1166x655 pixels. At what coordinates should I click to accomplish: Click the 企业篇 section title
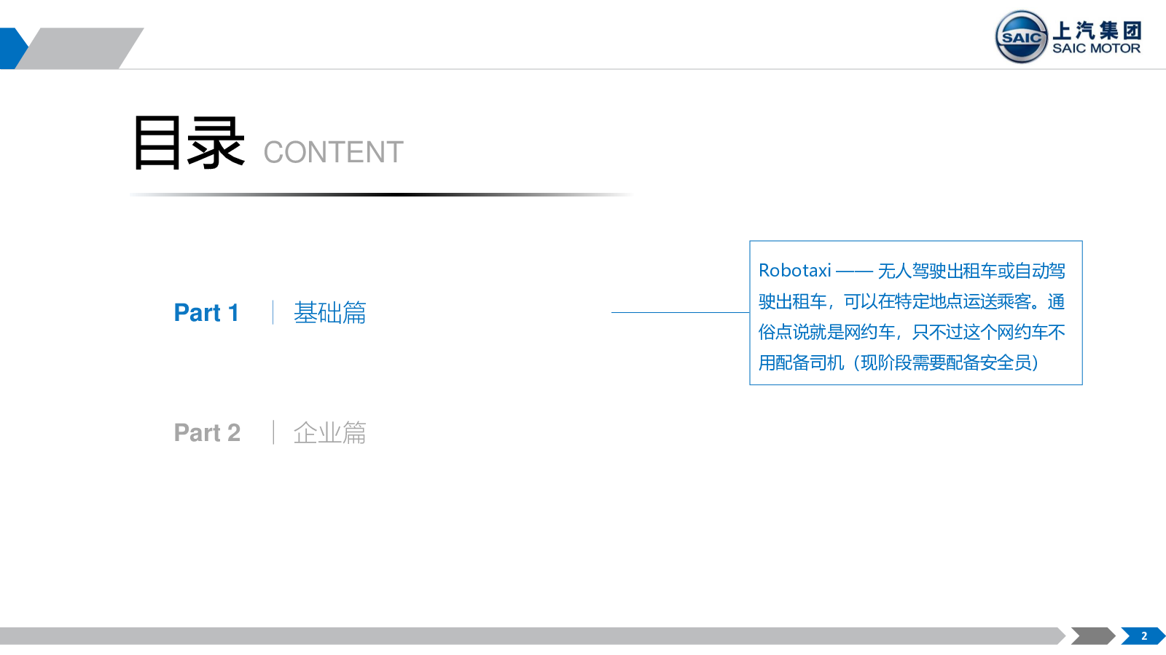click(x=329, y=432)
